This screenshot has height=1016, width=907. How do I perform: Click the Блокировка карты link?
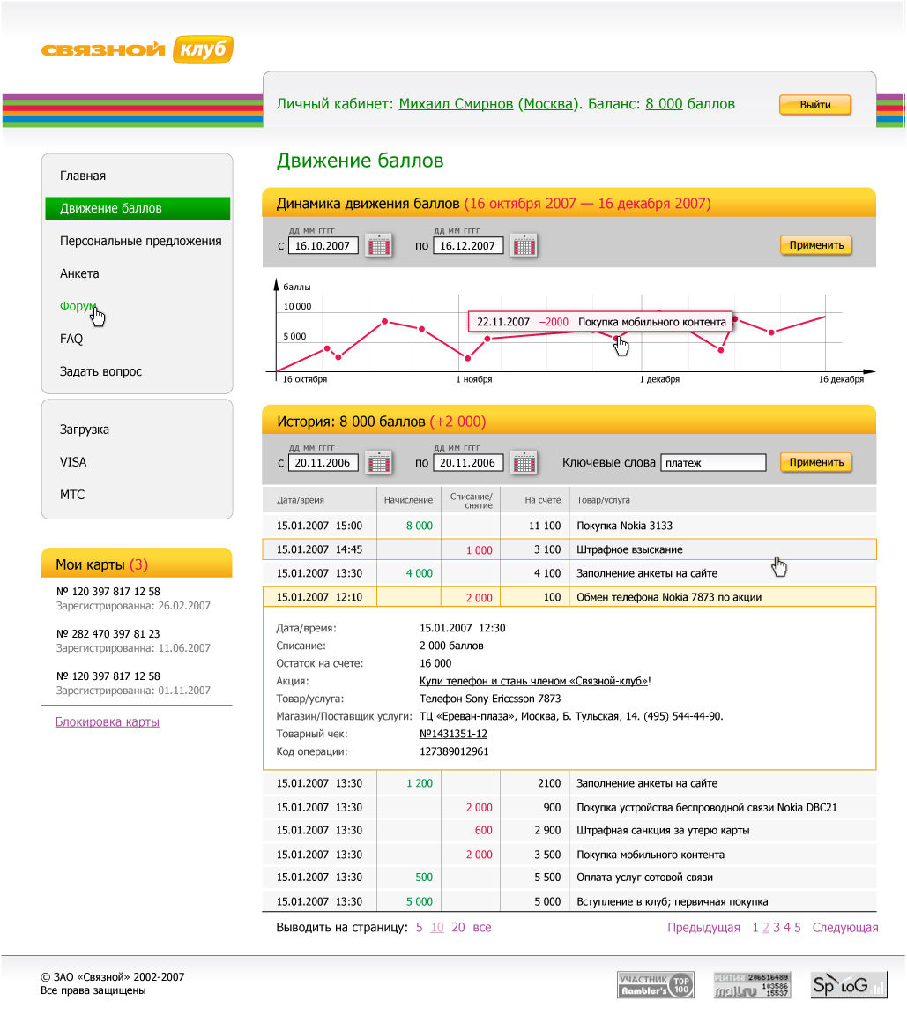pos(107,721)
